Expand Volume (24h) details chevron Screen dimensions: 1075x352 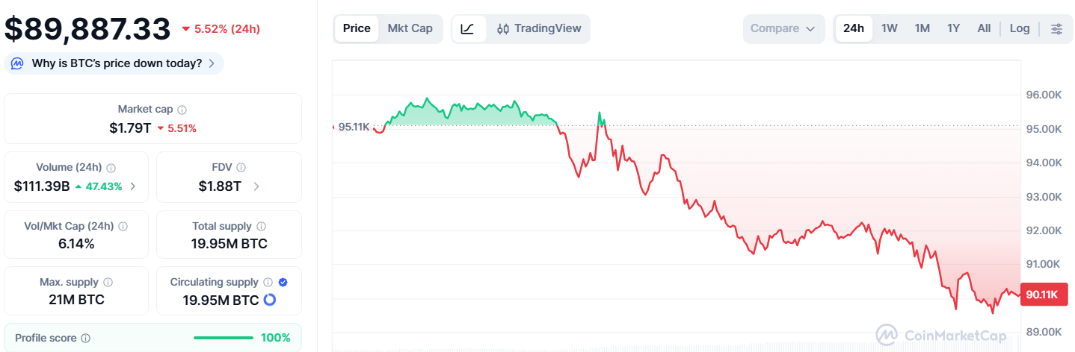point(133,186)
